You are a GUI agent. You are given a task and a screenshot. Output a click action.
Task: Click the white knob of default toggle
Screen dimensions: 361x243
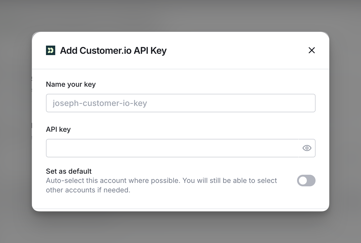pos(303,181)
